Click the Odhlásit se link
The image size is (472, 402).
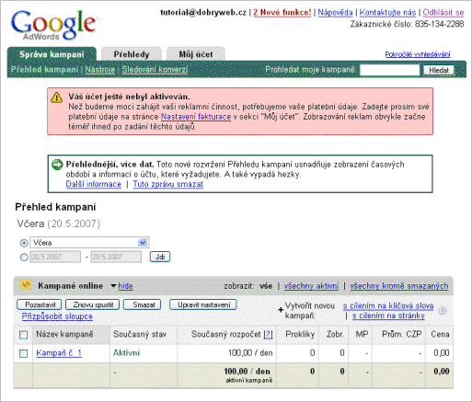coord(443,13)
